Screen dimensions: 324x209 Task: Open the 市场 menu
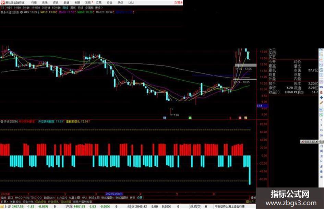point(45,2)
